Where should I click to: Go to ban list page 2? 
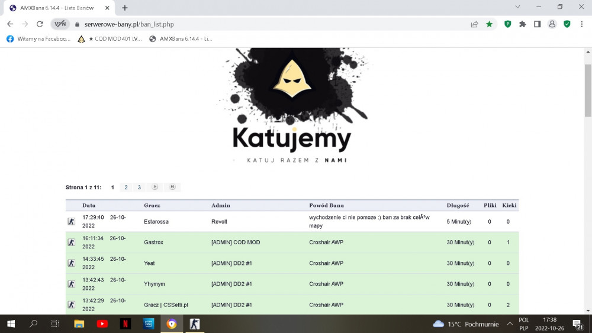point(126,187)
